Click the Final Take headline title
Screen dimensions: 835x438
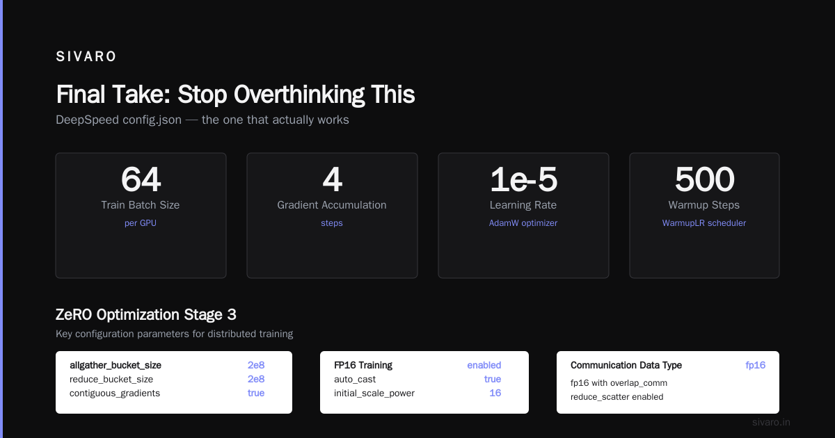tap(235, 95)
